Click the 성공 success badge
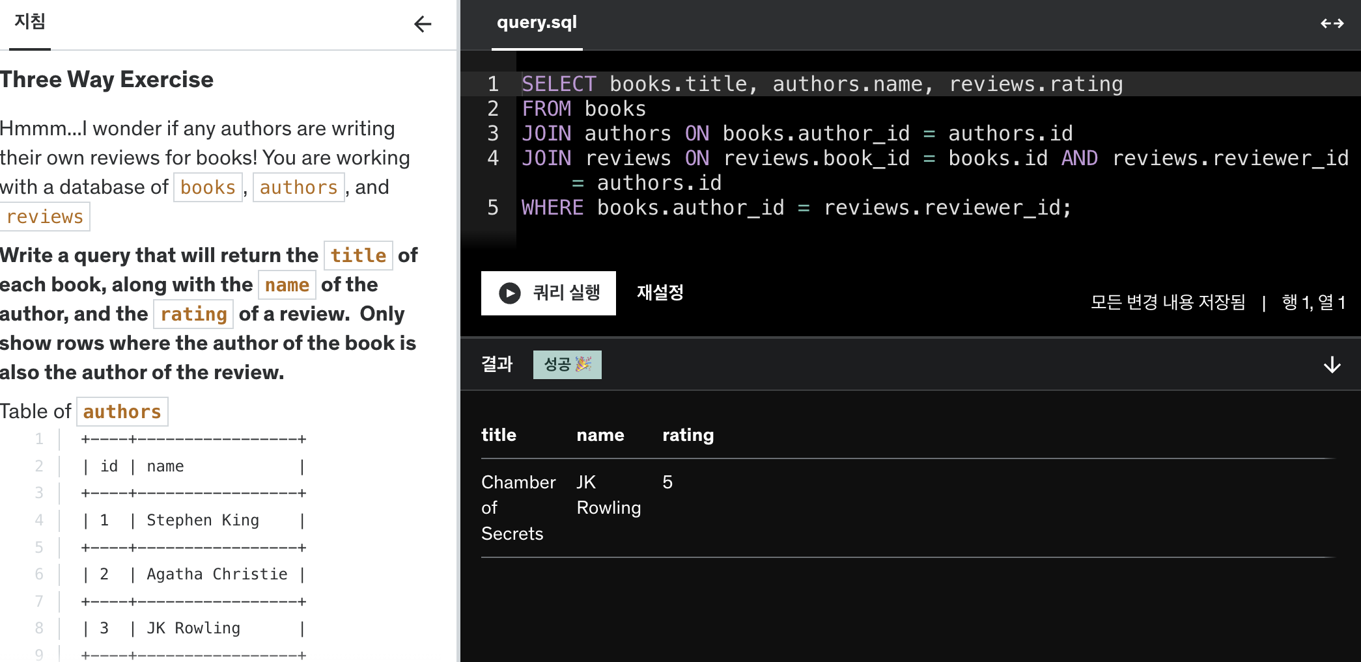Viewport: 1361px width, 662px height. point(567,365)
